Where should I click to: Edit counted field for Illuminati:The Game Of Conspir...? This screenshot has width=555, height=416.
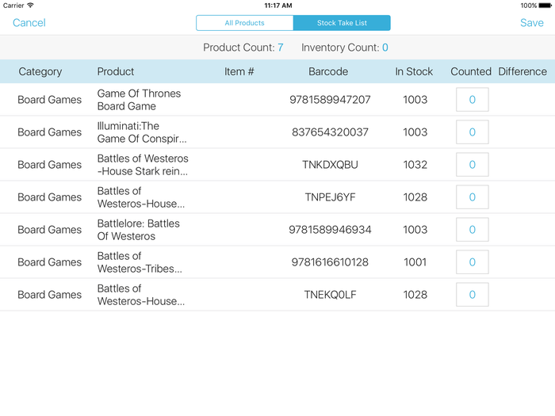click(473, 132)
